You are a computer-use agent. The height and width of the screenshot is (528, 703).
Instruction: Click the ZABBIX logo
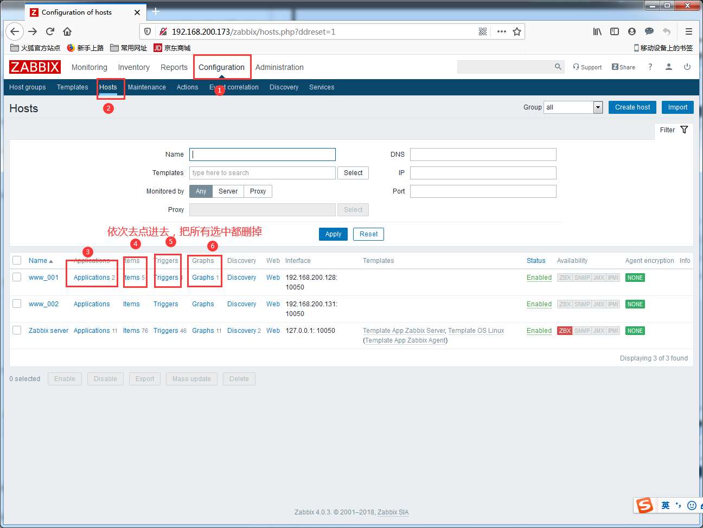[35, 67]
